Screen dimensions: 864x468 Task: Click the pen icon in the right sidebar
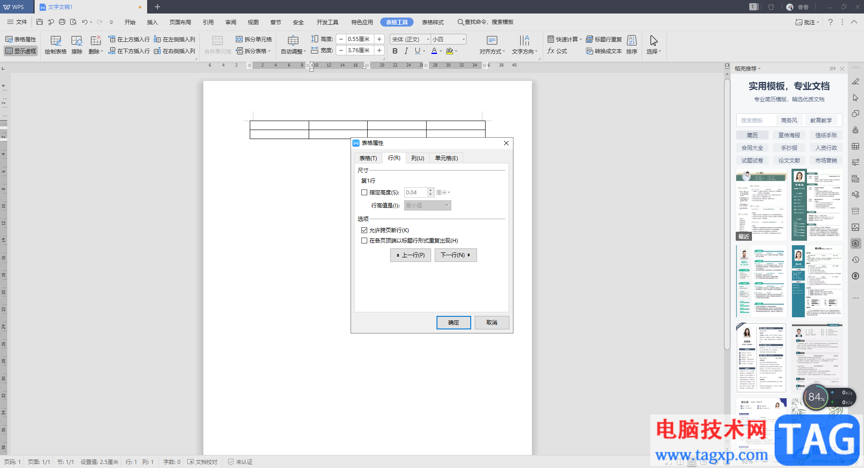pyautogui.click(x=855, y=81)
